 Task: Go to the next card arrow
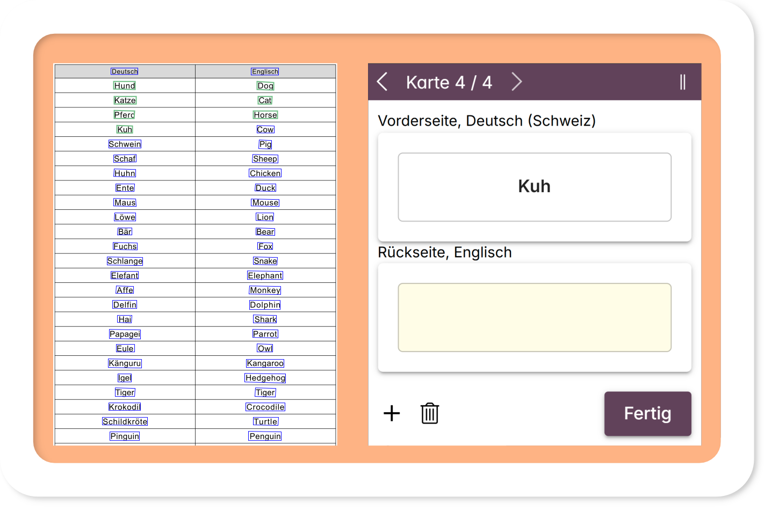pyautogui.click(x=516, y=82)
